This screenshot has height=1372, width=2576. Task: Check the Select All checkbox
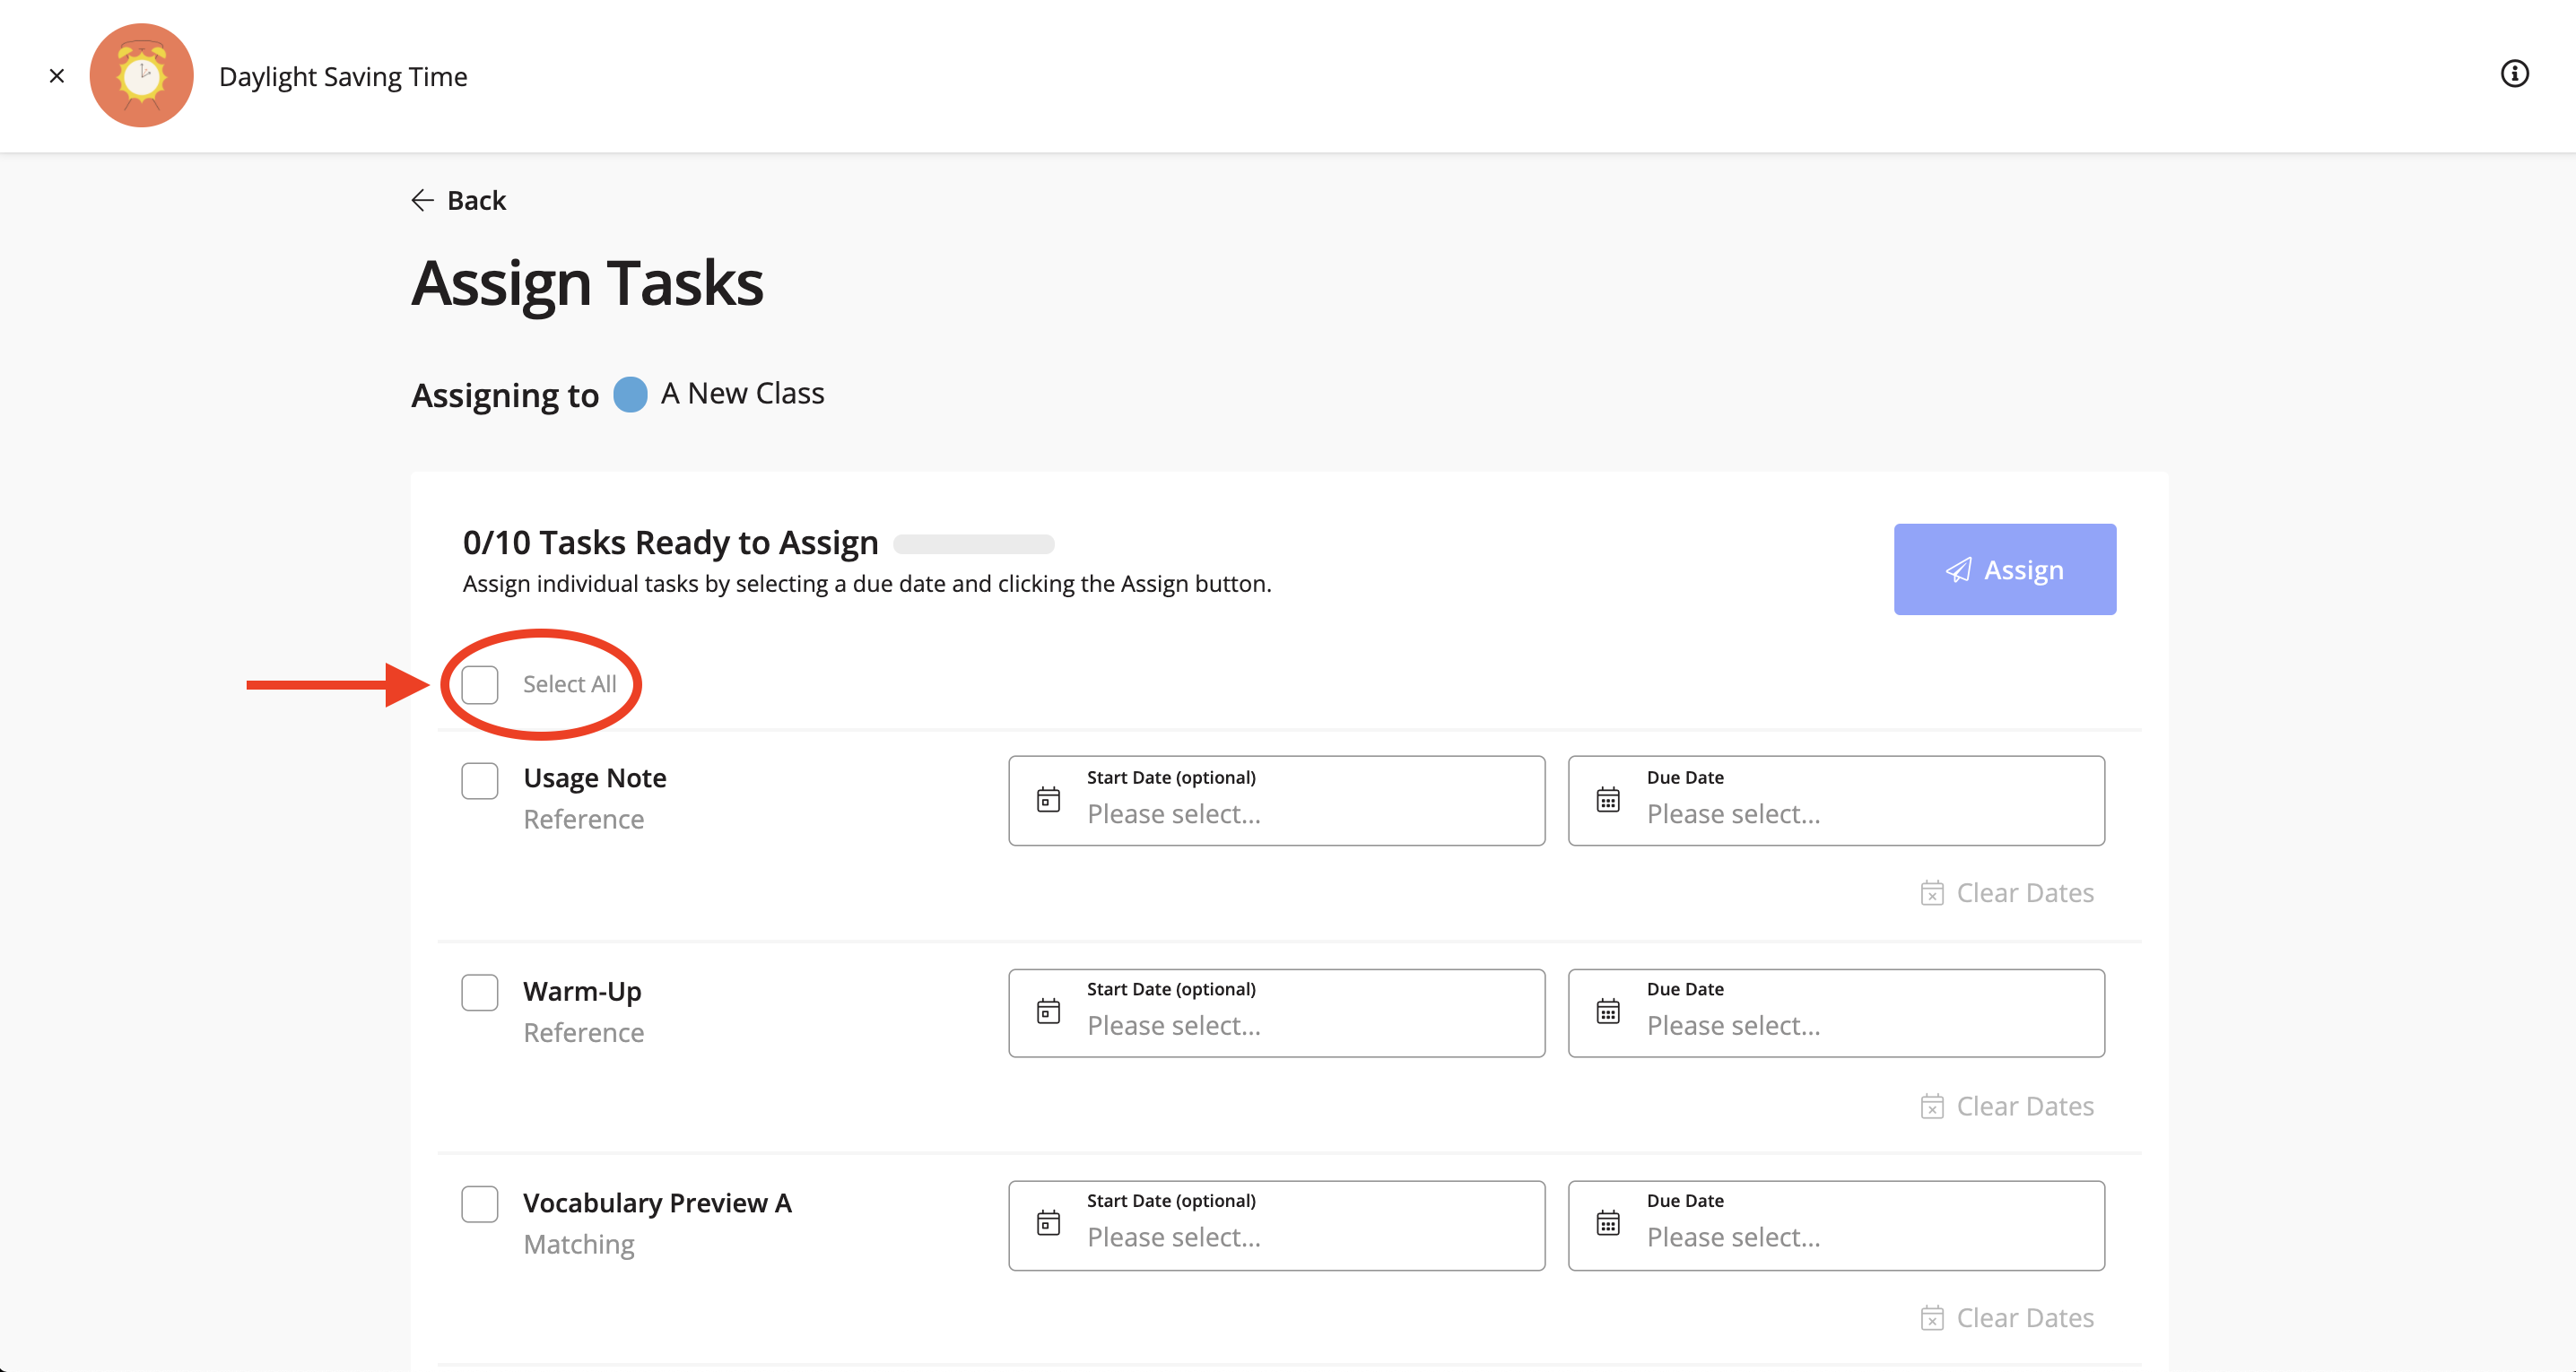[x=480, y=685]
